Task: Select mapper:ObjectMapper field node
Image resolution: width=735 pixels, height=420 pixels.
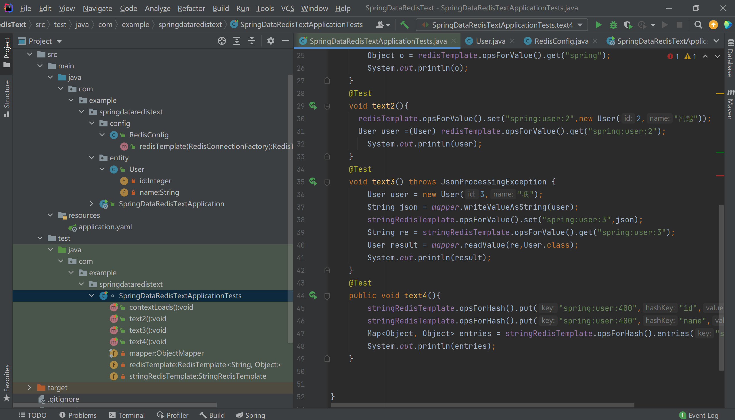Action: 166,353
